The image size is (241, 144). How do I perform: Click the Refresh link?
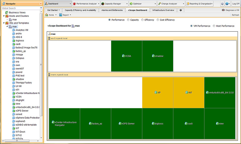click(x=235, y=15)
